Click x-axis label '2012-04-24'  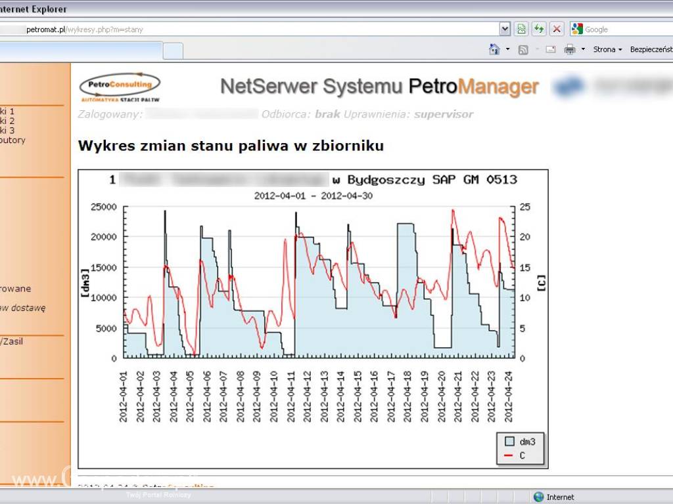tap(509, 397)
